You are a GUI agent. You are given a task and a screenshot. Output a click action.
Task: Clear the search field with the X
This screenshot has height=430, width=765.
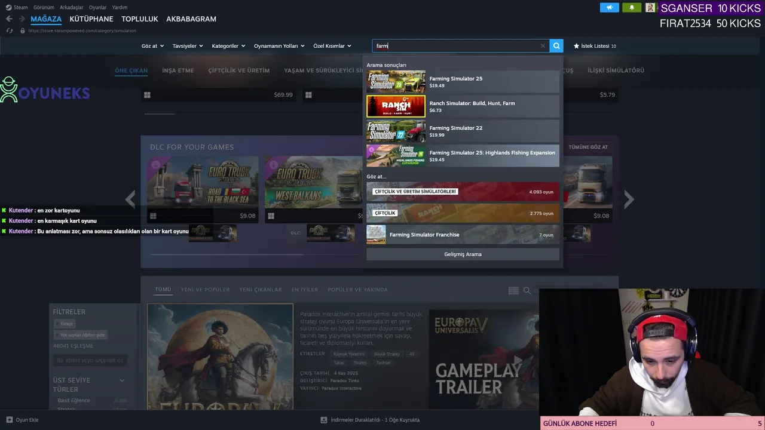pos(543,46)
